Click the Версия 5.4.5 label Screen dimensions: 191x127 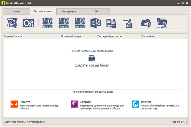pos(180,122)
